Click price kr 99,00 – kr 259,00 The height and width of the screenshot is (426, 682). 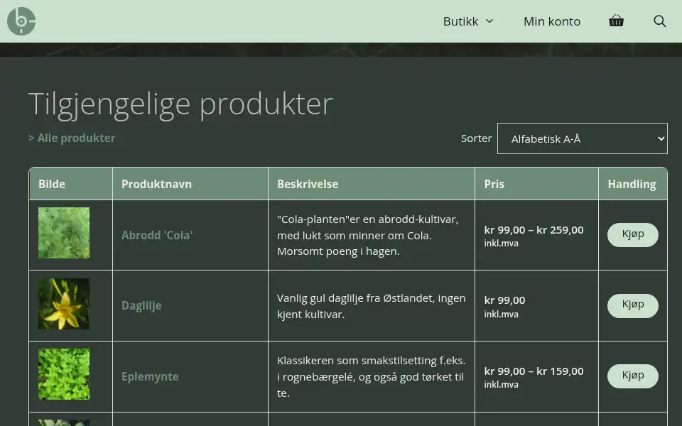(x=534, y=230)
